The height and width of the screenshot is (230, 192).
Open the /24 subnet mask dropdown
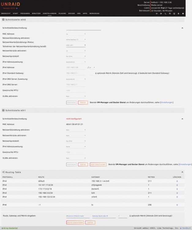pyautogui.click(x=92, y=68)
